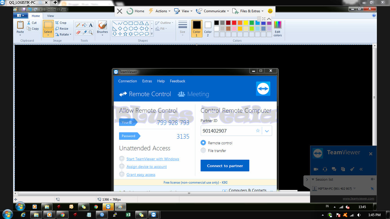The width and height of the screenshot is (390, 219).
Task: Click the video camera icon in TeamViewer panel
Action: pyautogui.click(x=316, y=169)
